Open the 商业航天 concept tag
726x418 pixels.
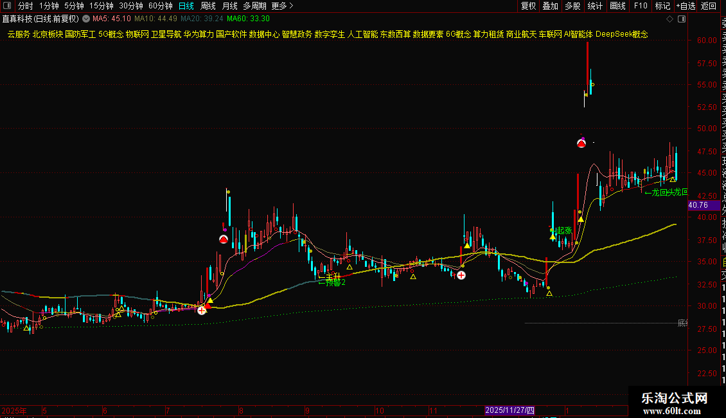(521, 34)
